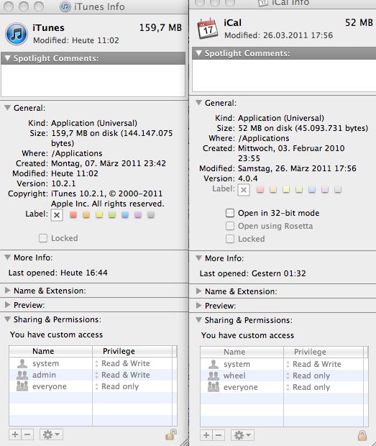Click the system user icon in iTunes permissions
The width and height of the screenshot is (376, 446).
click(x=22, y=363)
